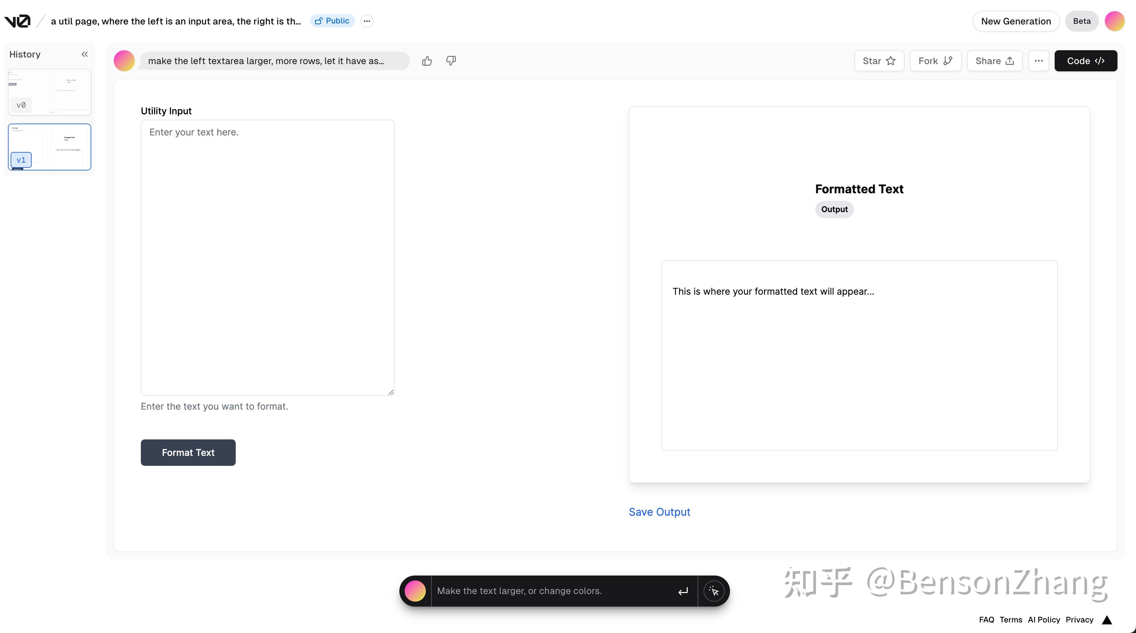1136x633 pixels.
Task: Click into the Utility Input textarea
Action: (267, 257)
